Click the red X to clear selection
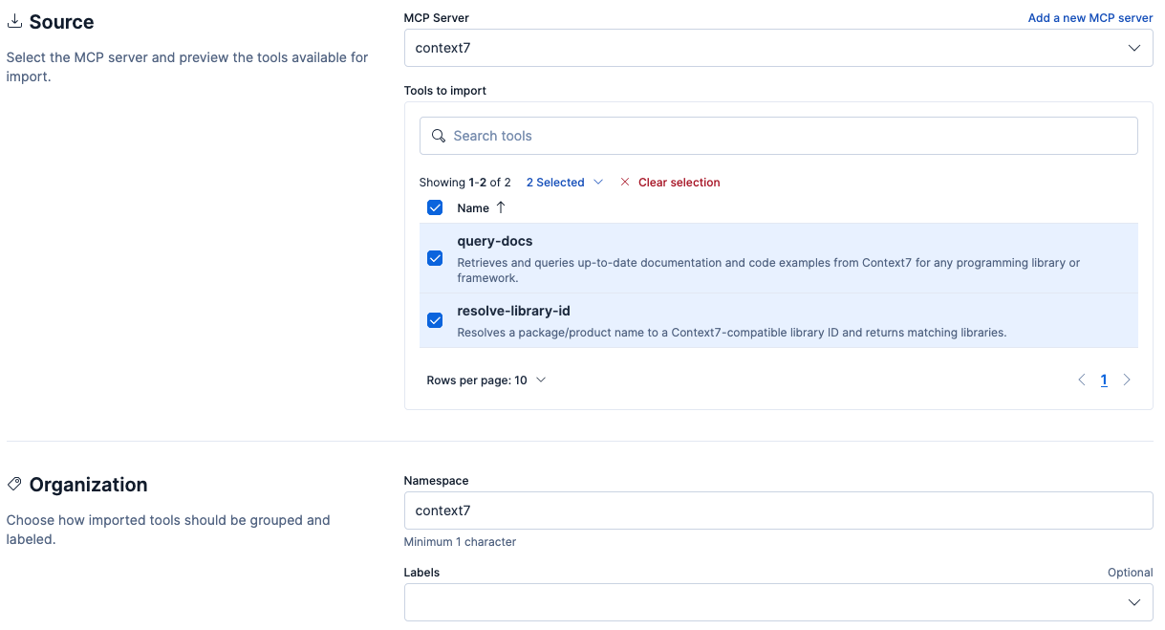Image resolution: width=1165 pixels, height=630 pixels. (x=626, y=182)
